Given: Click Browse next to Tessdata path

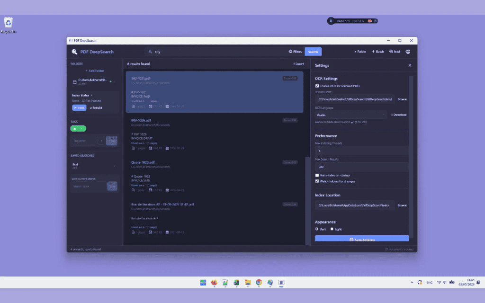Looking at the screenshot, I should point(402,99).
